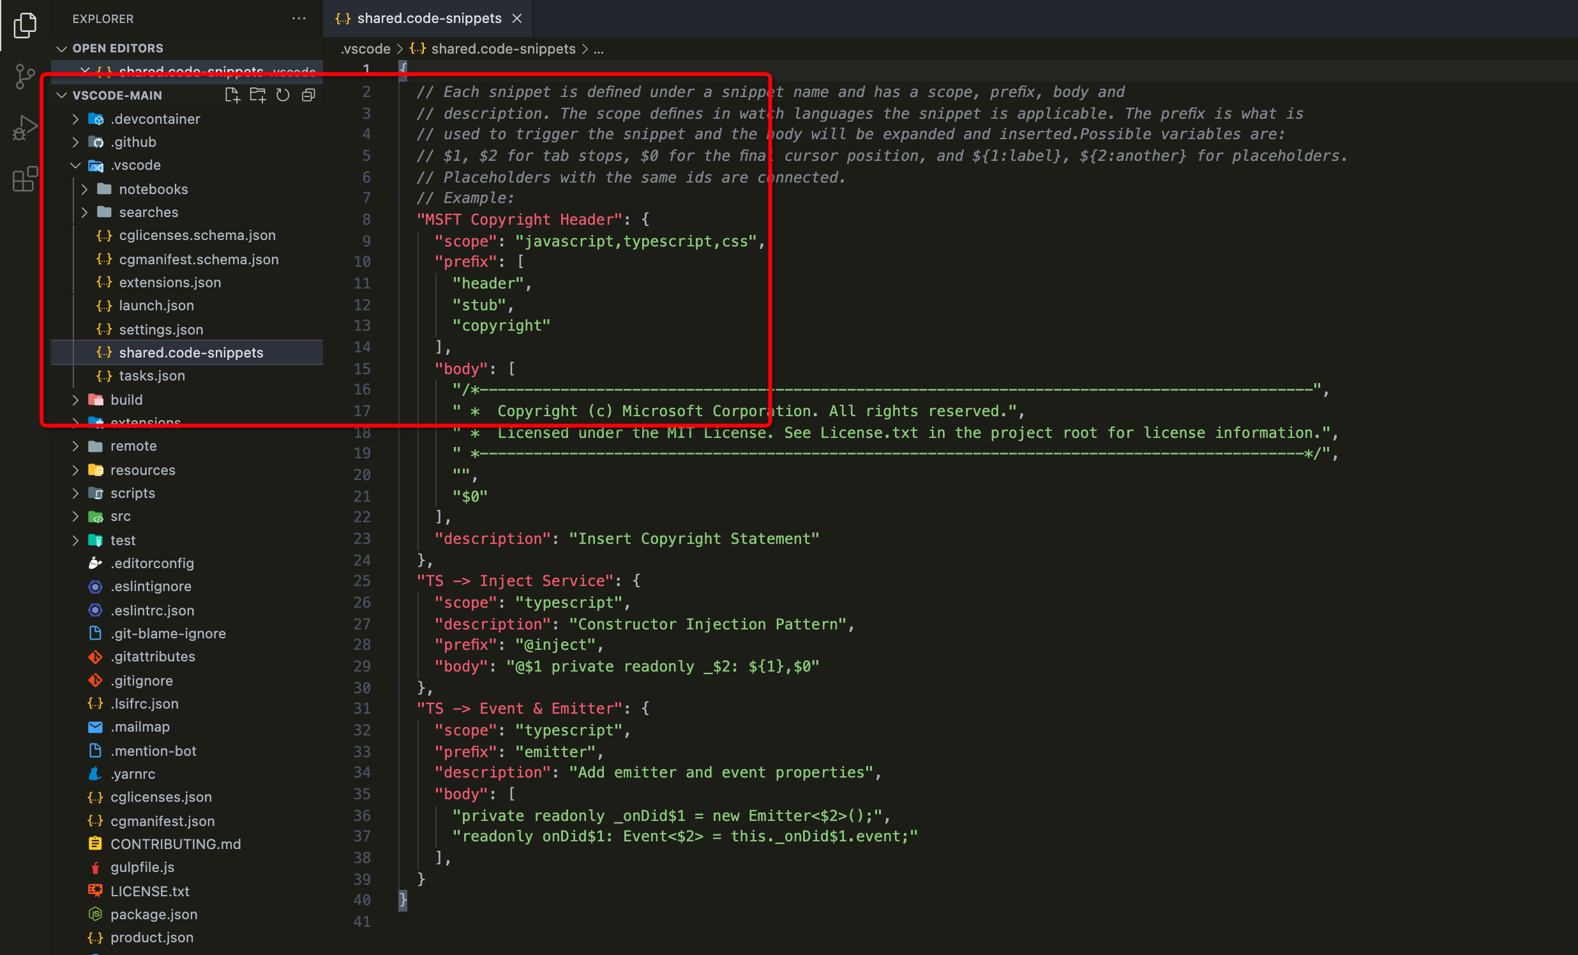This screenshot has width=1578, height=955.
Task: Close the shared.code-snippets tab
Action: pos(517,19)
